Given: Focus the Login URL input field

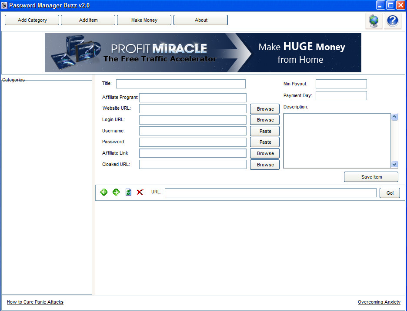Looking at the screenshot, I should coord(193,120).
